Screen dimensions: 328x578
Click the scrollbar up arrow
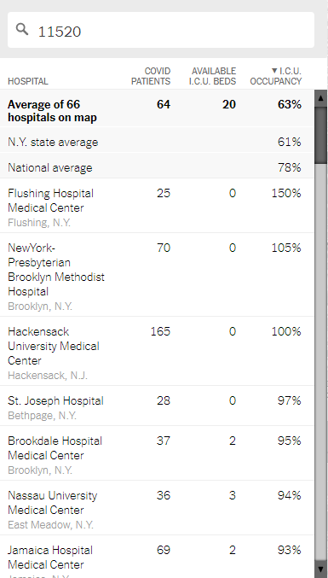(320, 98)
